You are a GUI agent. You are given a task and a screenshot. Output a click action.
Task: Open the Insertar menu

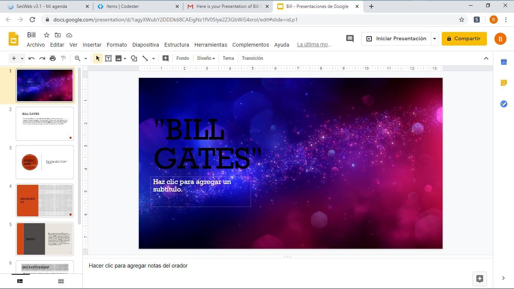point(92,45)
